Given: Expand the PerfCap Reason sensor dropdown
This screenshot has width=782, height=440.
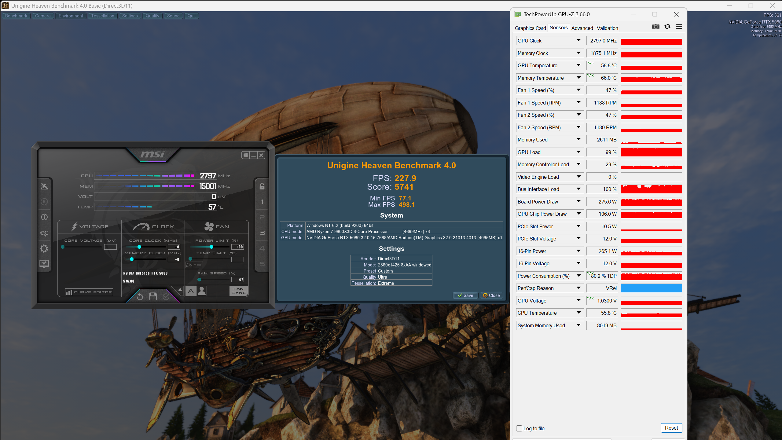Looking at the screenshot, I should pos(578,288).
